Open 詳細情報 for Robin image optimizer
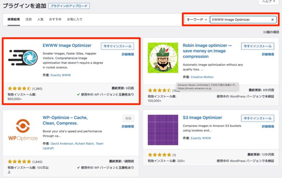 pos(268,54)
